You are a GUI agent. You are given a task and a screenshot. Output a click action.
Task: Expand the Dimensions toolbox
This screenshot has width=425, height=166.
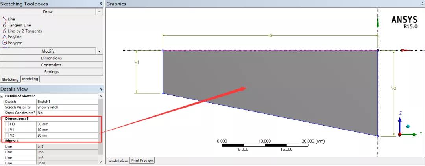(52, 58)
